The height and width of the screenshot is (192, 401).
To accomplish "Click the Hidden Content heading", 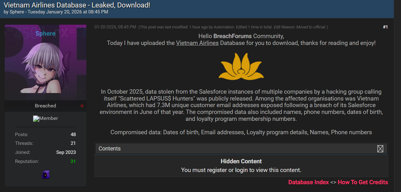I will point(241,161).
